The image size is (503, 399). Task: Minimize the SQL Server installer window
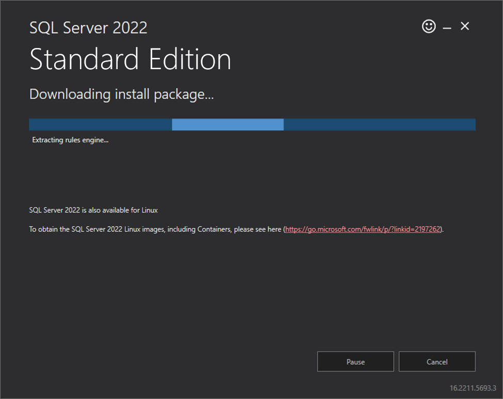(x=447, y=27)
